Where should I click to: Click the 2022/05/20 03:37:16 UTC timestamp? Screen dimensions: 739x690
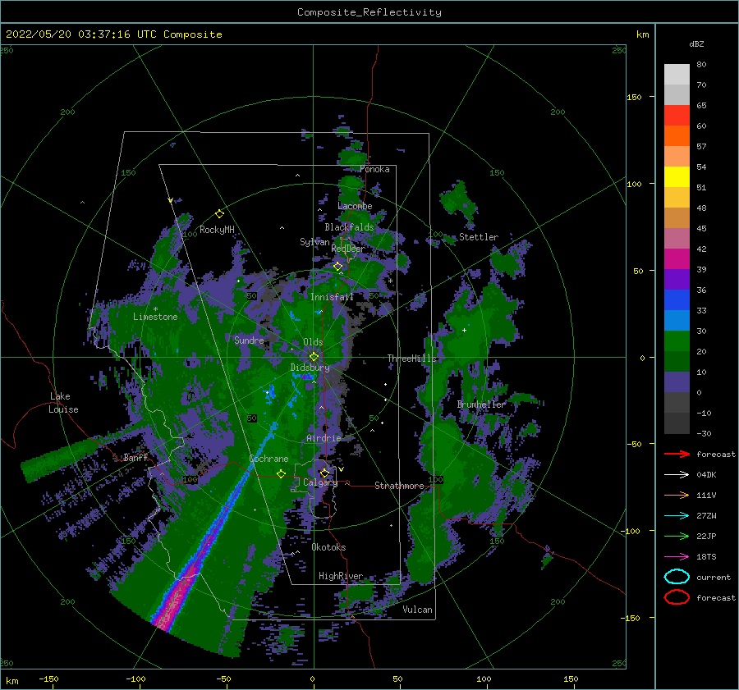[80, 34]
